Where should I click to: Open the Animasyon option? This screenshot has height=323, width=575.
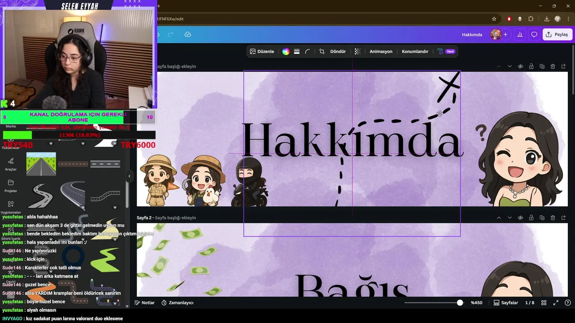(381, 52)
